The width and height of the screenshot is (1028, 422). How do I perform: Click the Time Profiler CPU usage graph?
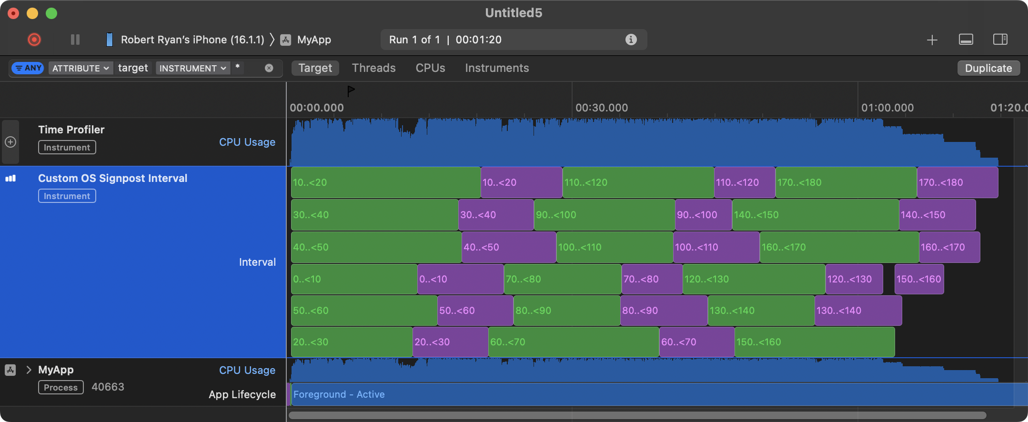coord(644,142)
